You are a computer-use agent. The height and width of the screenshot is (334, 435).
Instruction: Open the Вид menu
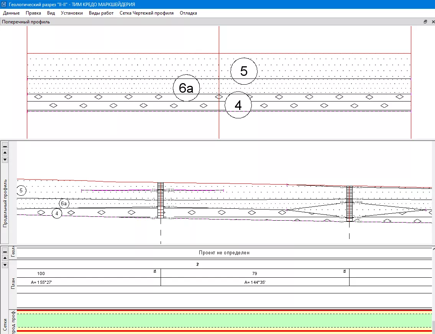click(51, 13)
